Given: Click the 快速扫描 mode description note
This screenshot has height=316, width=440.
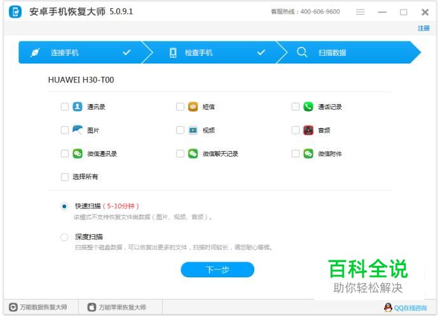Looking at the screenshot, I should pyautogui.click(x=143, y=217).
